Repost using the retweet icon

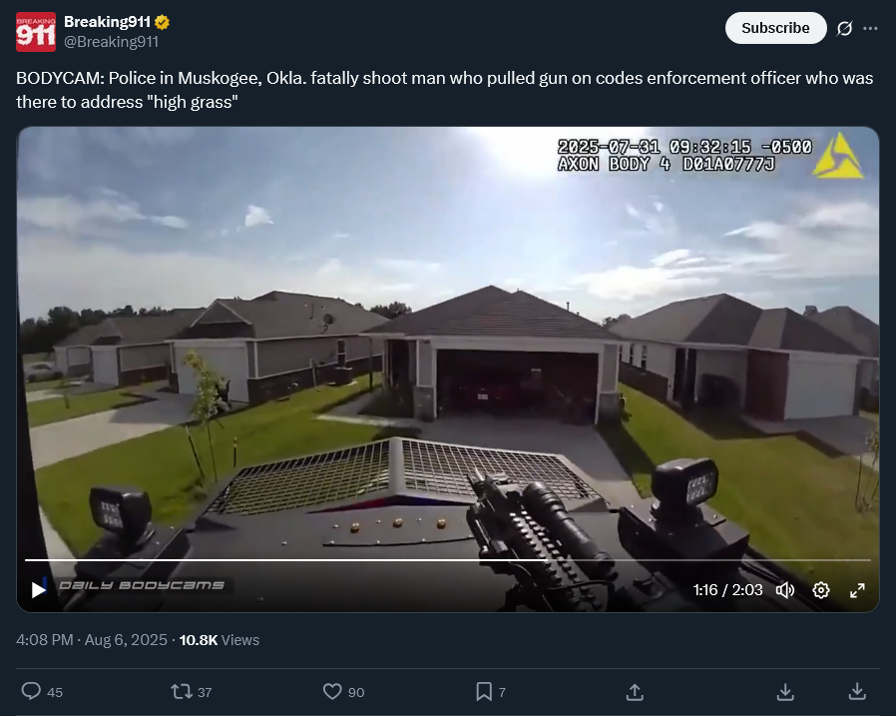(182, 692)
